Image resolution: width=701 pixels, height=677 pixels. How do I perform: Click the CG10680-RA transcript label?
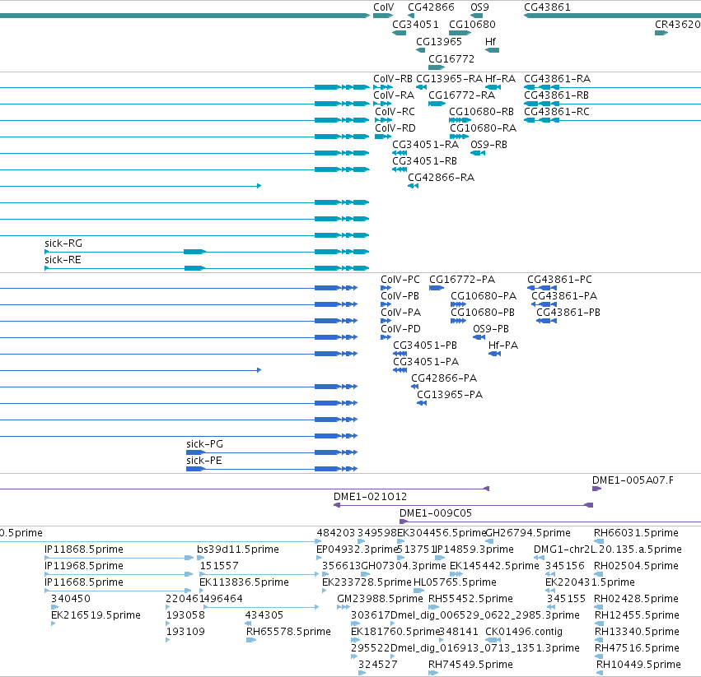(x=483, y=128)
